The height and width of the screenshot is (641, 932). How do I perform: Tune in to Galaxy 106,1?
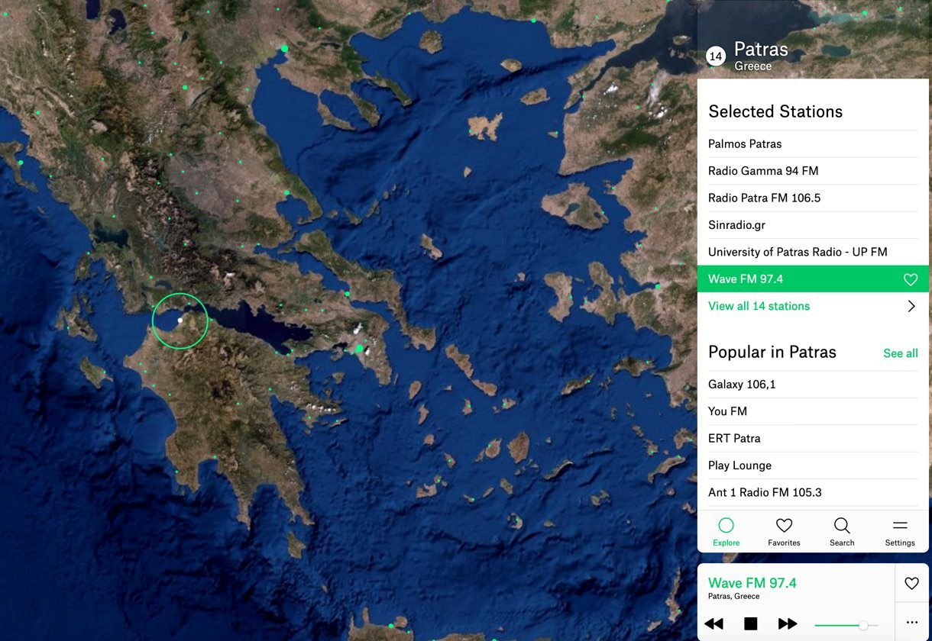coord(742,385)
